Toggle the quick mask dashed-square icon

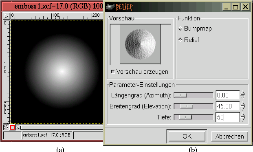click(x=6, y=128)
